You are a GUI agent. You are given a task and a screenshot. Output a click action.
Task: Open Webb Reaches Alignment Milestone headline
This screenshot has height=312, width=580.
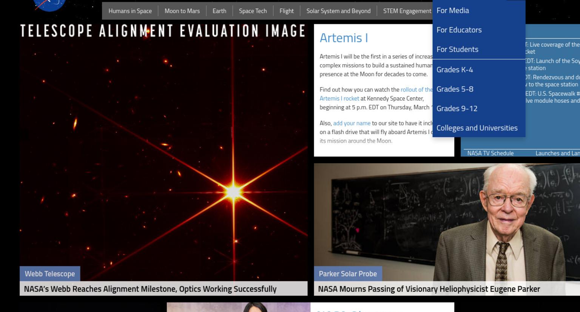click(150, 289)
